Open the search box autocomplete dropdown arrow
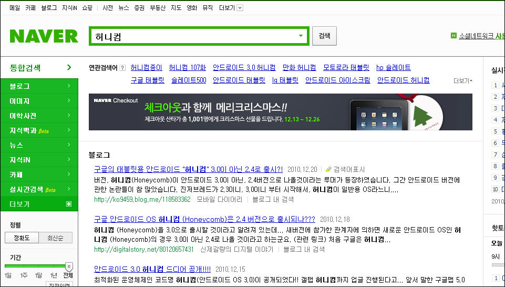This screenshot has height=287, width=505. [301, 36]
